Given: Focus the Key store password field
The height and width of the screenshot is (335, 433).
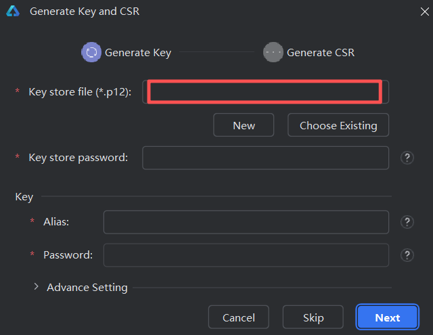Looking at the screenshot, I should click(265, 158).
